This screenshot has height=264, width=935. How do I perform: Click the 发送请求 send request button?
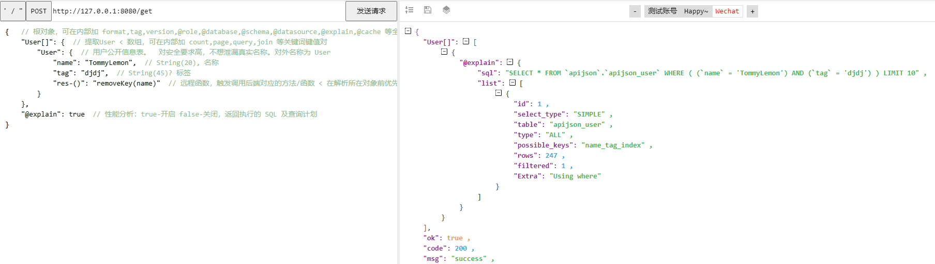371,11
